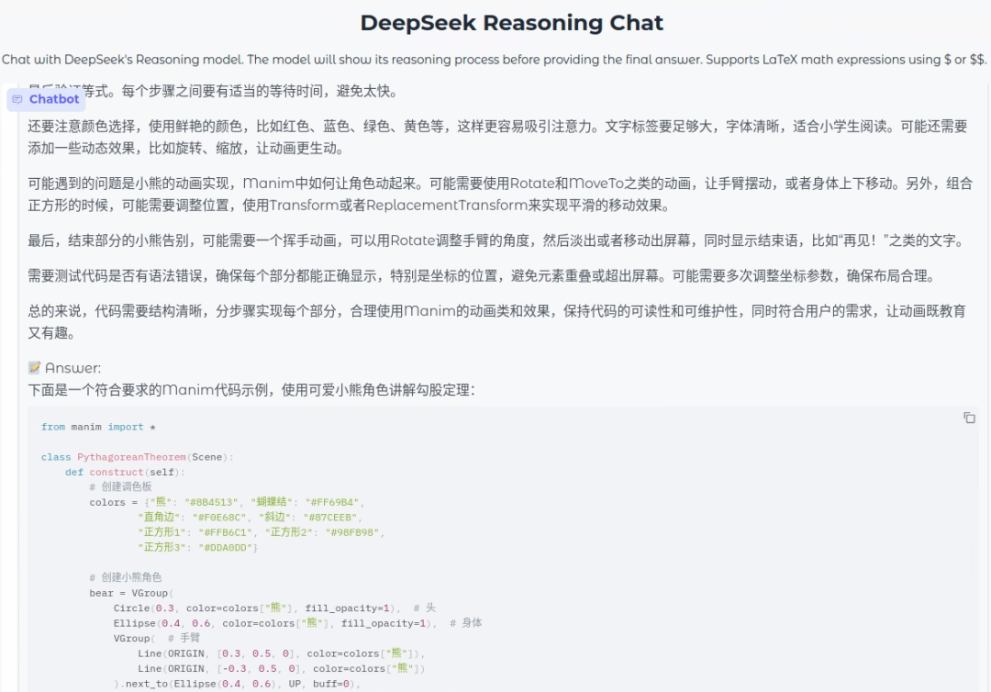Viewport: 991px width, 692px height.
Task: Select the Chatbot label badge
Action: 45,99
